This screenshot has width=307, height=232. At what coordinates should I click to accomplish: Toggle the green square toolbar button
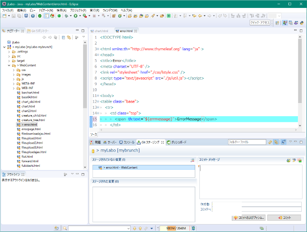coord(168,16)
